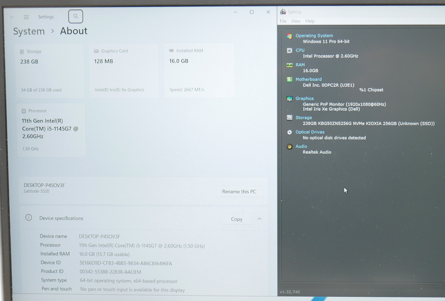Open the Settings search box
Image resolution: width=445 pixels, height=301 pixels.
[76, 16]
